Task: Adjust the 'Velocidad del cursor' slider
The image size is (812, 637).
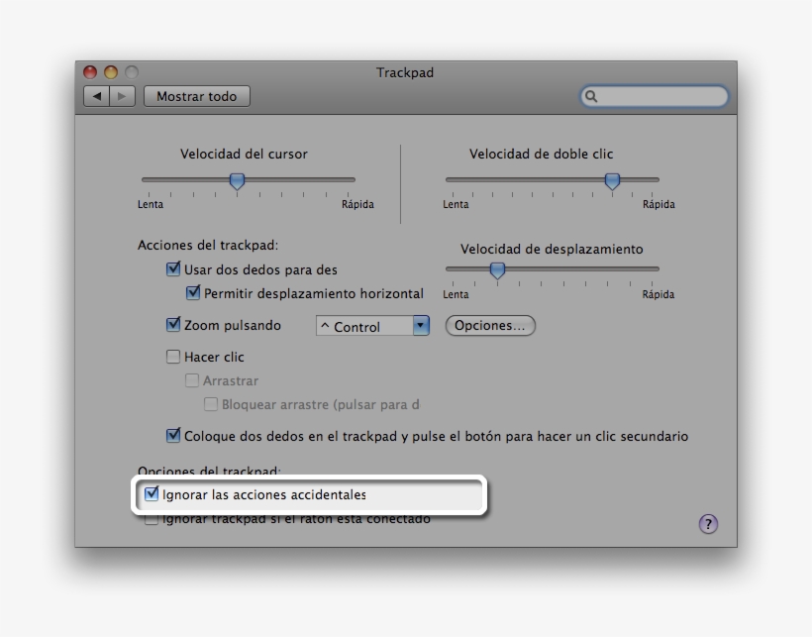Action: [238, 180]
